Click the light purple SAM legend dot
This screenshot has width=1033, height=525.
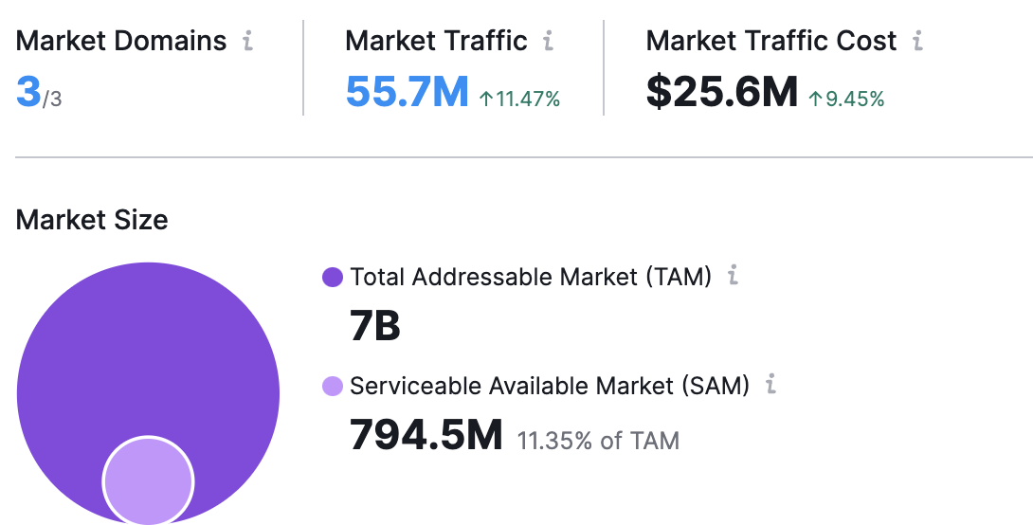333,387
